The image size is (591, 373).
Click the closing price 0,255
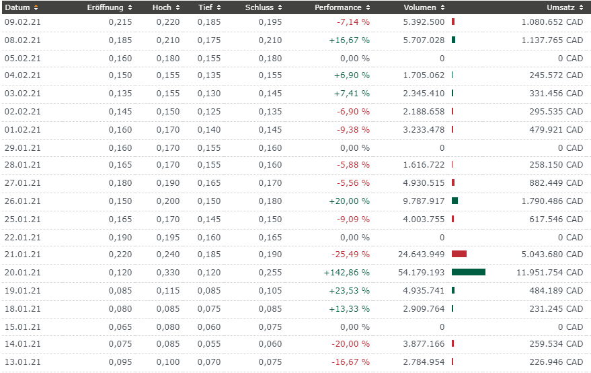(x=271, y=273)
